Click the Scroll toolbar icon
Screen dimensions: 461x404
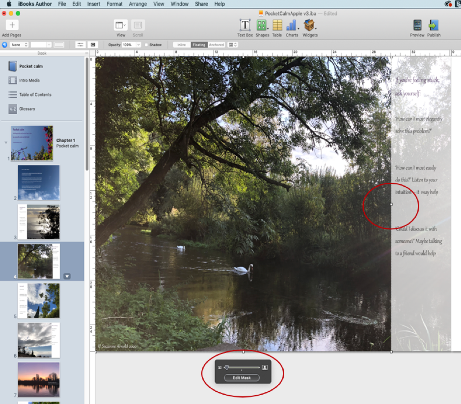[138, 25]
